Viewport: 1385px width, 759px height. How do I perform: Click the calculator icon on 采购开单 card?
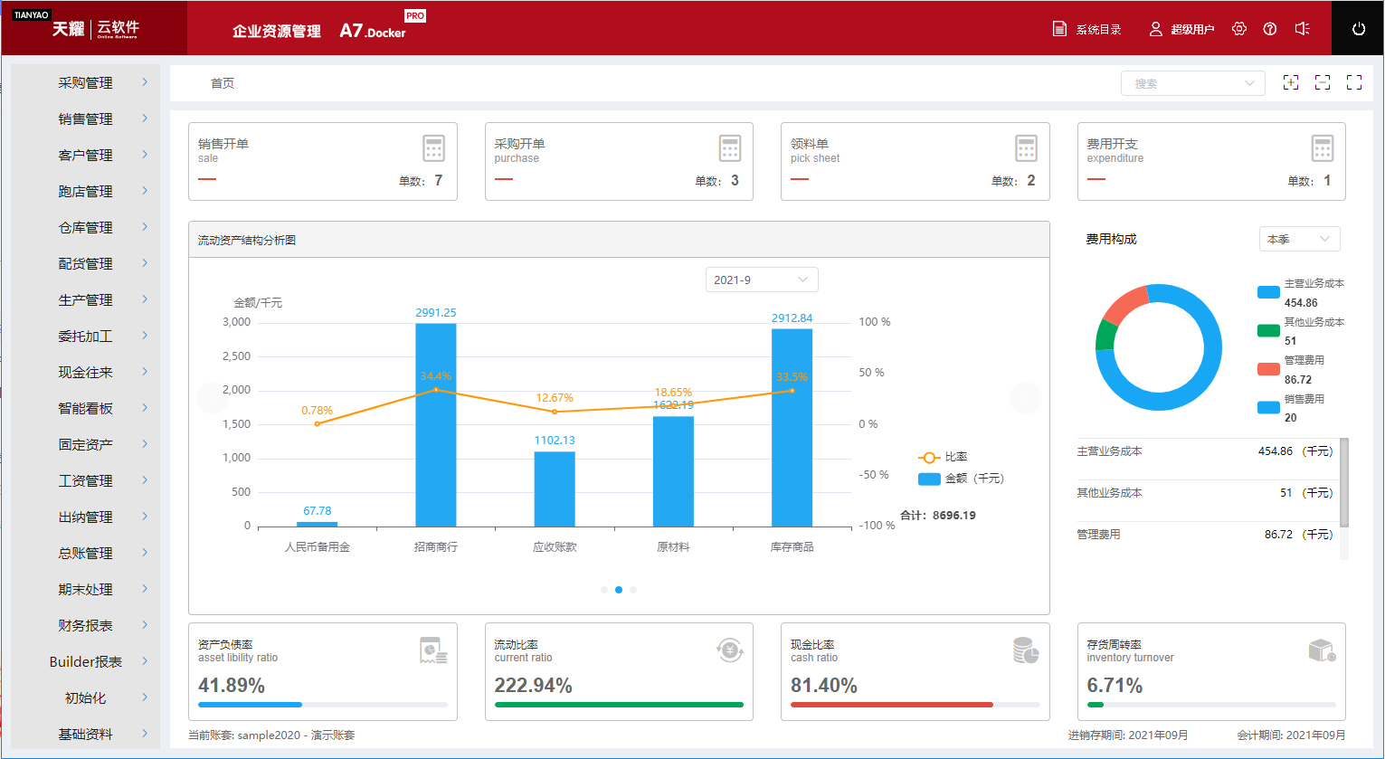730,148
